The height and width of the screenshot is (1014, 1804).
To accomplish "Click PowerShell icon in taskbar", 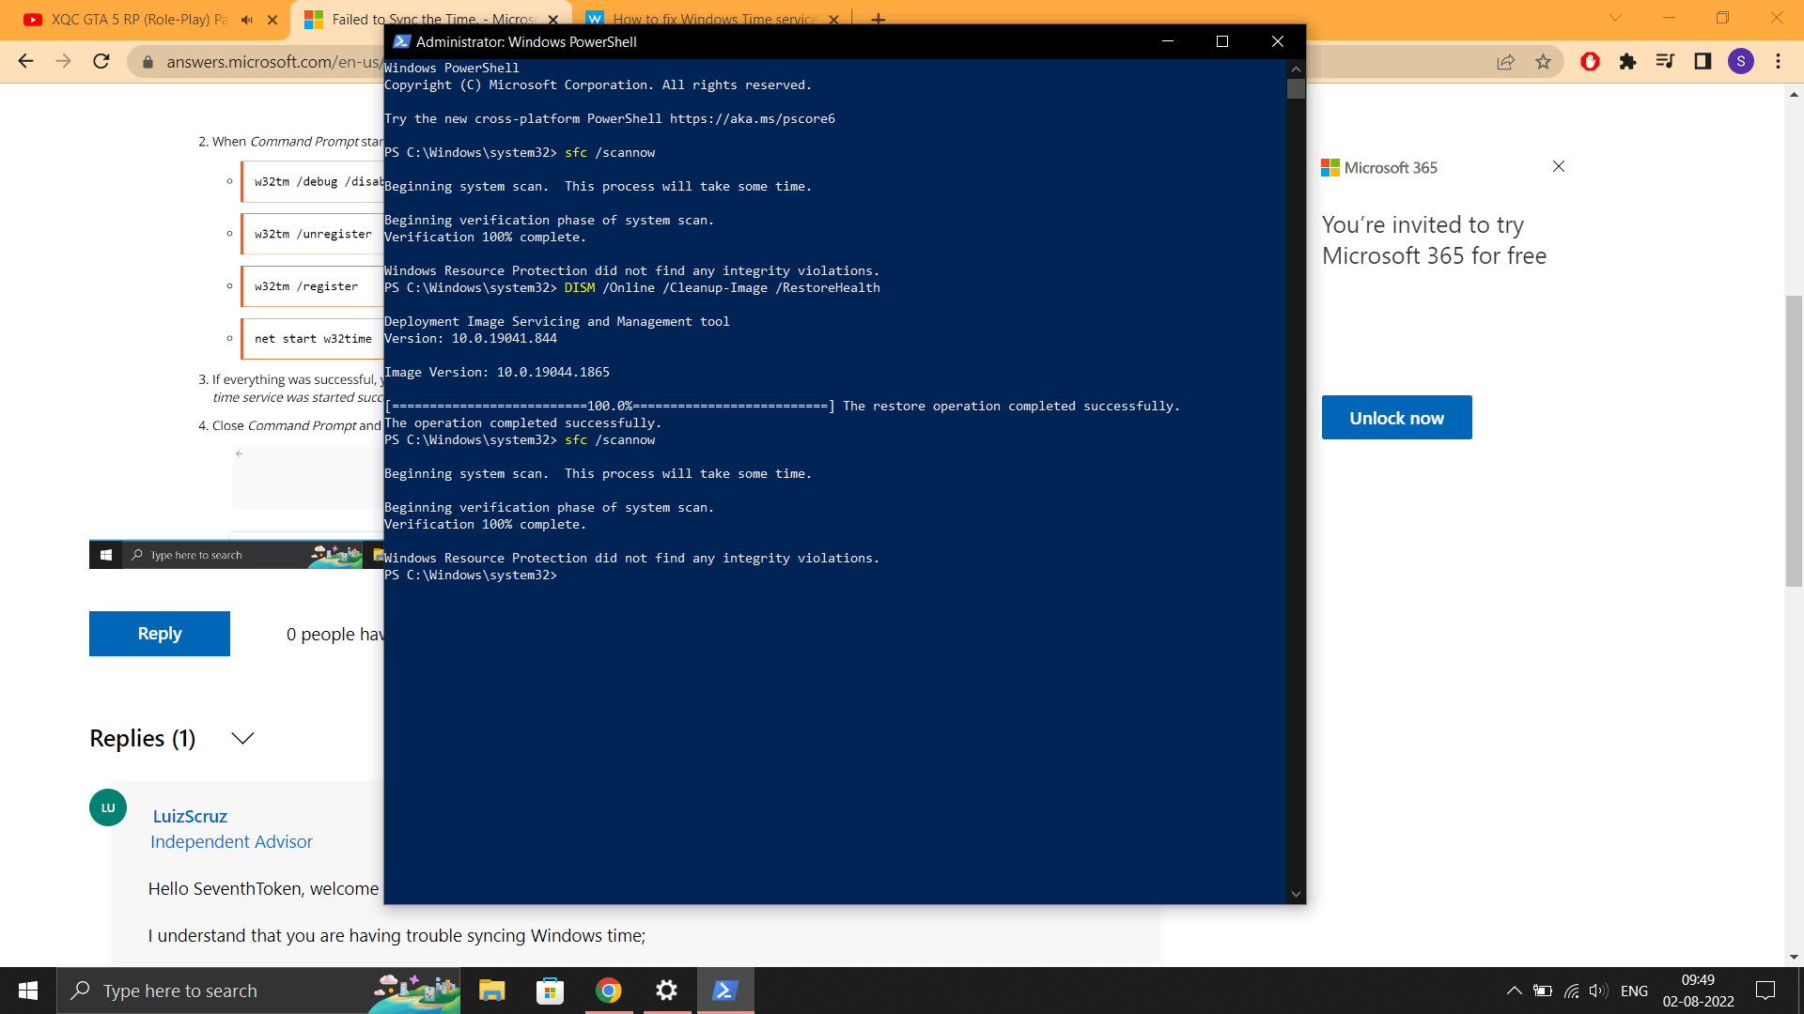I will point(724,991).
